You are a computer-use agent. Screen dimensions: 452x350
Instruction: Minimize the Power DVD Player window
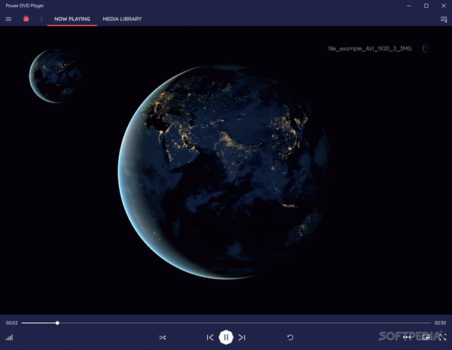(409, 6)
